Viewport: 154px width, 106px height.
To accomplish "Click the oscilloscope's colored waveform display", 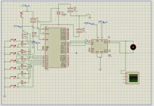I will [x=133, y=78].
